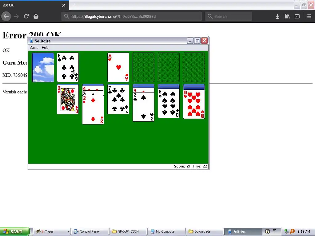Switch to Control Panel taskbar button

click(x=90, y=231)
